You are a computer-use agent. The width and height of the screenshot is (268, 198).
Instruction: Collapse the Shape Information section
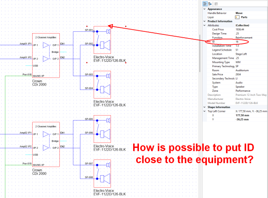click(x=205, y=107)
